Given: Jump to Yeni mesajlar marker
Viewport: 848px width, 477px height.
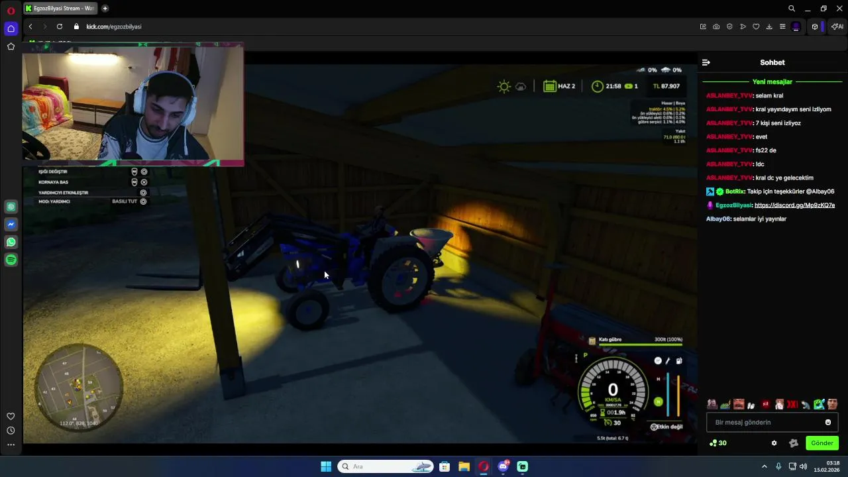Looking at the screenshot, I should [772, 82].
